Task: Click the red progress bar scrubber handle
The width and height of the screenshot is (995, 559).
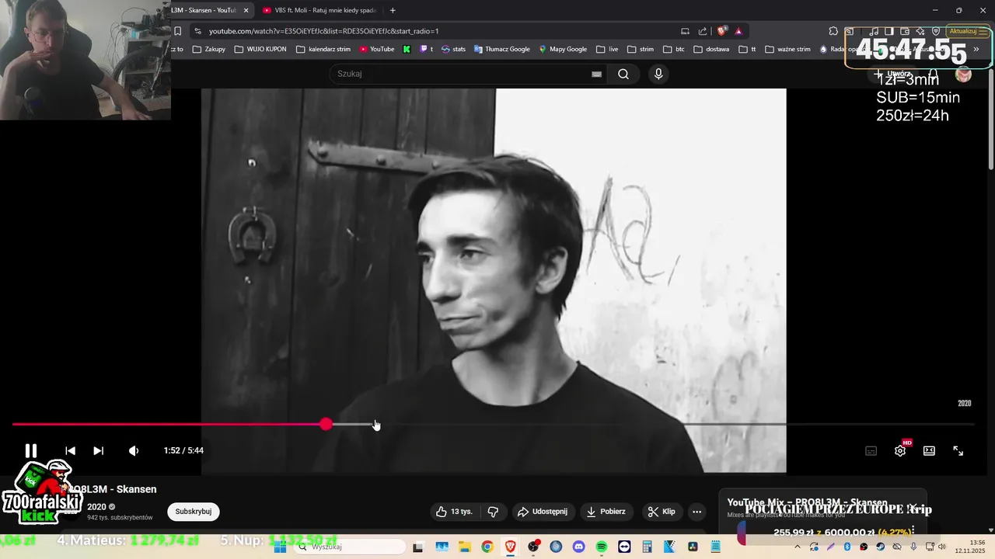Action: pos(326,424)
